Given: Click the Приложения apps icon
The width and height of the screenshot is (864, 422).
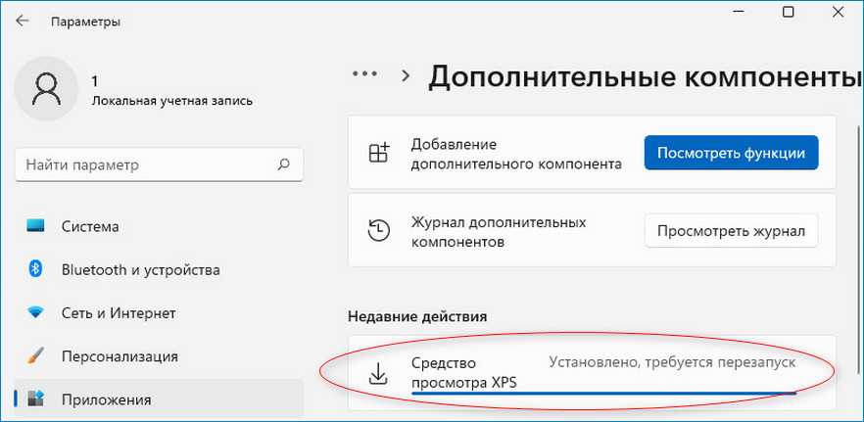Looking at the screenshot, I should coord(35,399).
